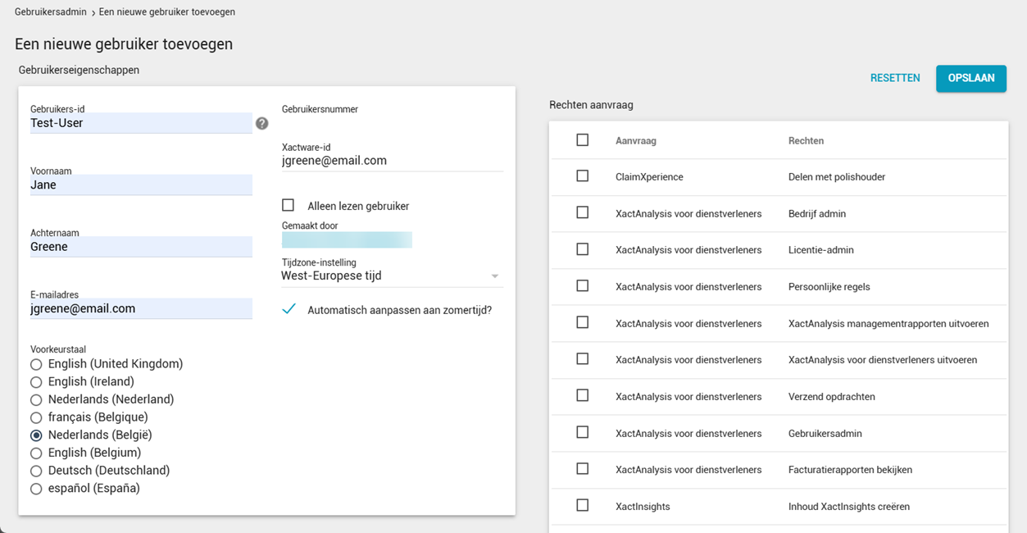Toggle the Automatisch aanpassen aan zomertijd checkmark
The width and height of the screenshot is (1027, 533).
click(x=289, y=310)
